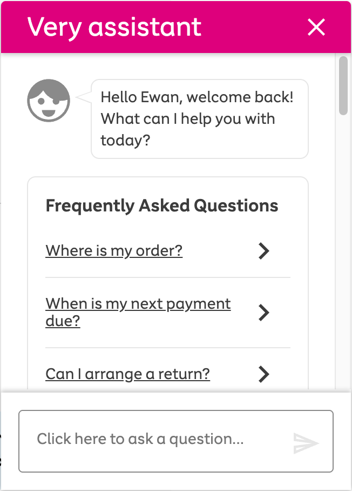Click white margin beside the question input box

tap(10, 440)
